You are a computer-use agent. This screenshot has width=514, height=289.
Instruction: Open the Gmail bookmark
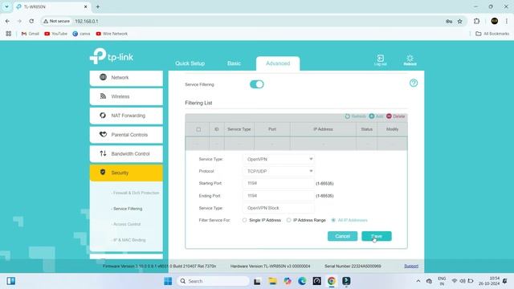[31, 34]
